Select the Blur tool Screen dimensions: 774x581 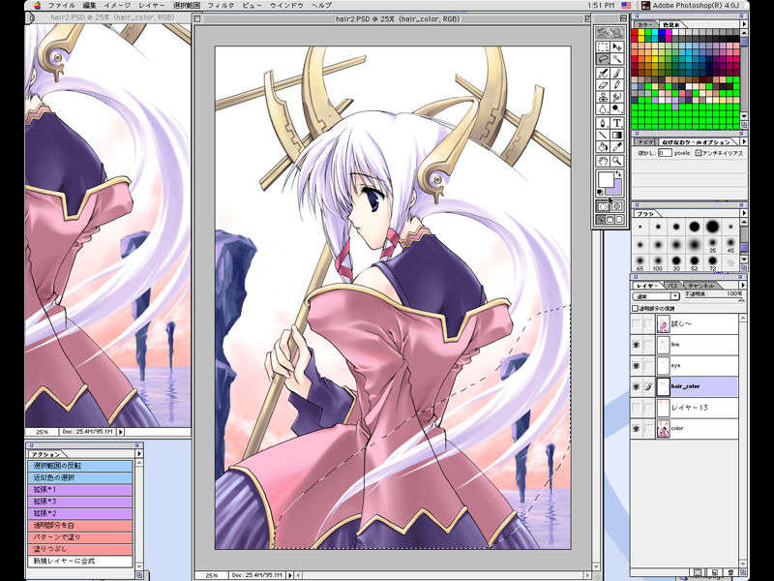pyautogui.click(x=602, y=109)
